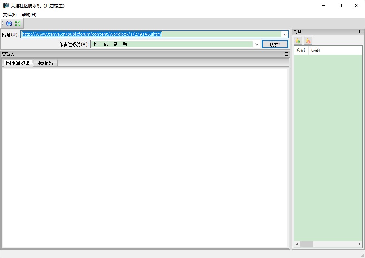Click inside the 作者过滤器 text field
Viewport: 365px width, 258px height.
(171, 44)
